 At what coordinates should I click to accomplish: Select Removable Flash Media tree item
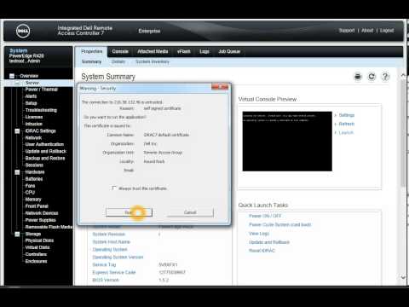pyautogui.click(x=49, y=227)
